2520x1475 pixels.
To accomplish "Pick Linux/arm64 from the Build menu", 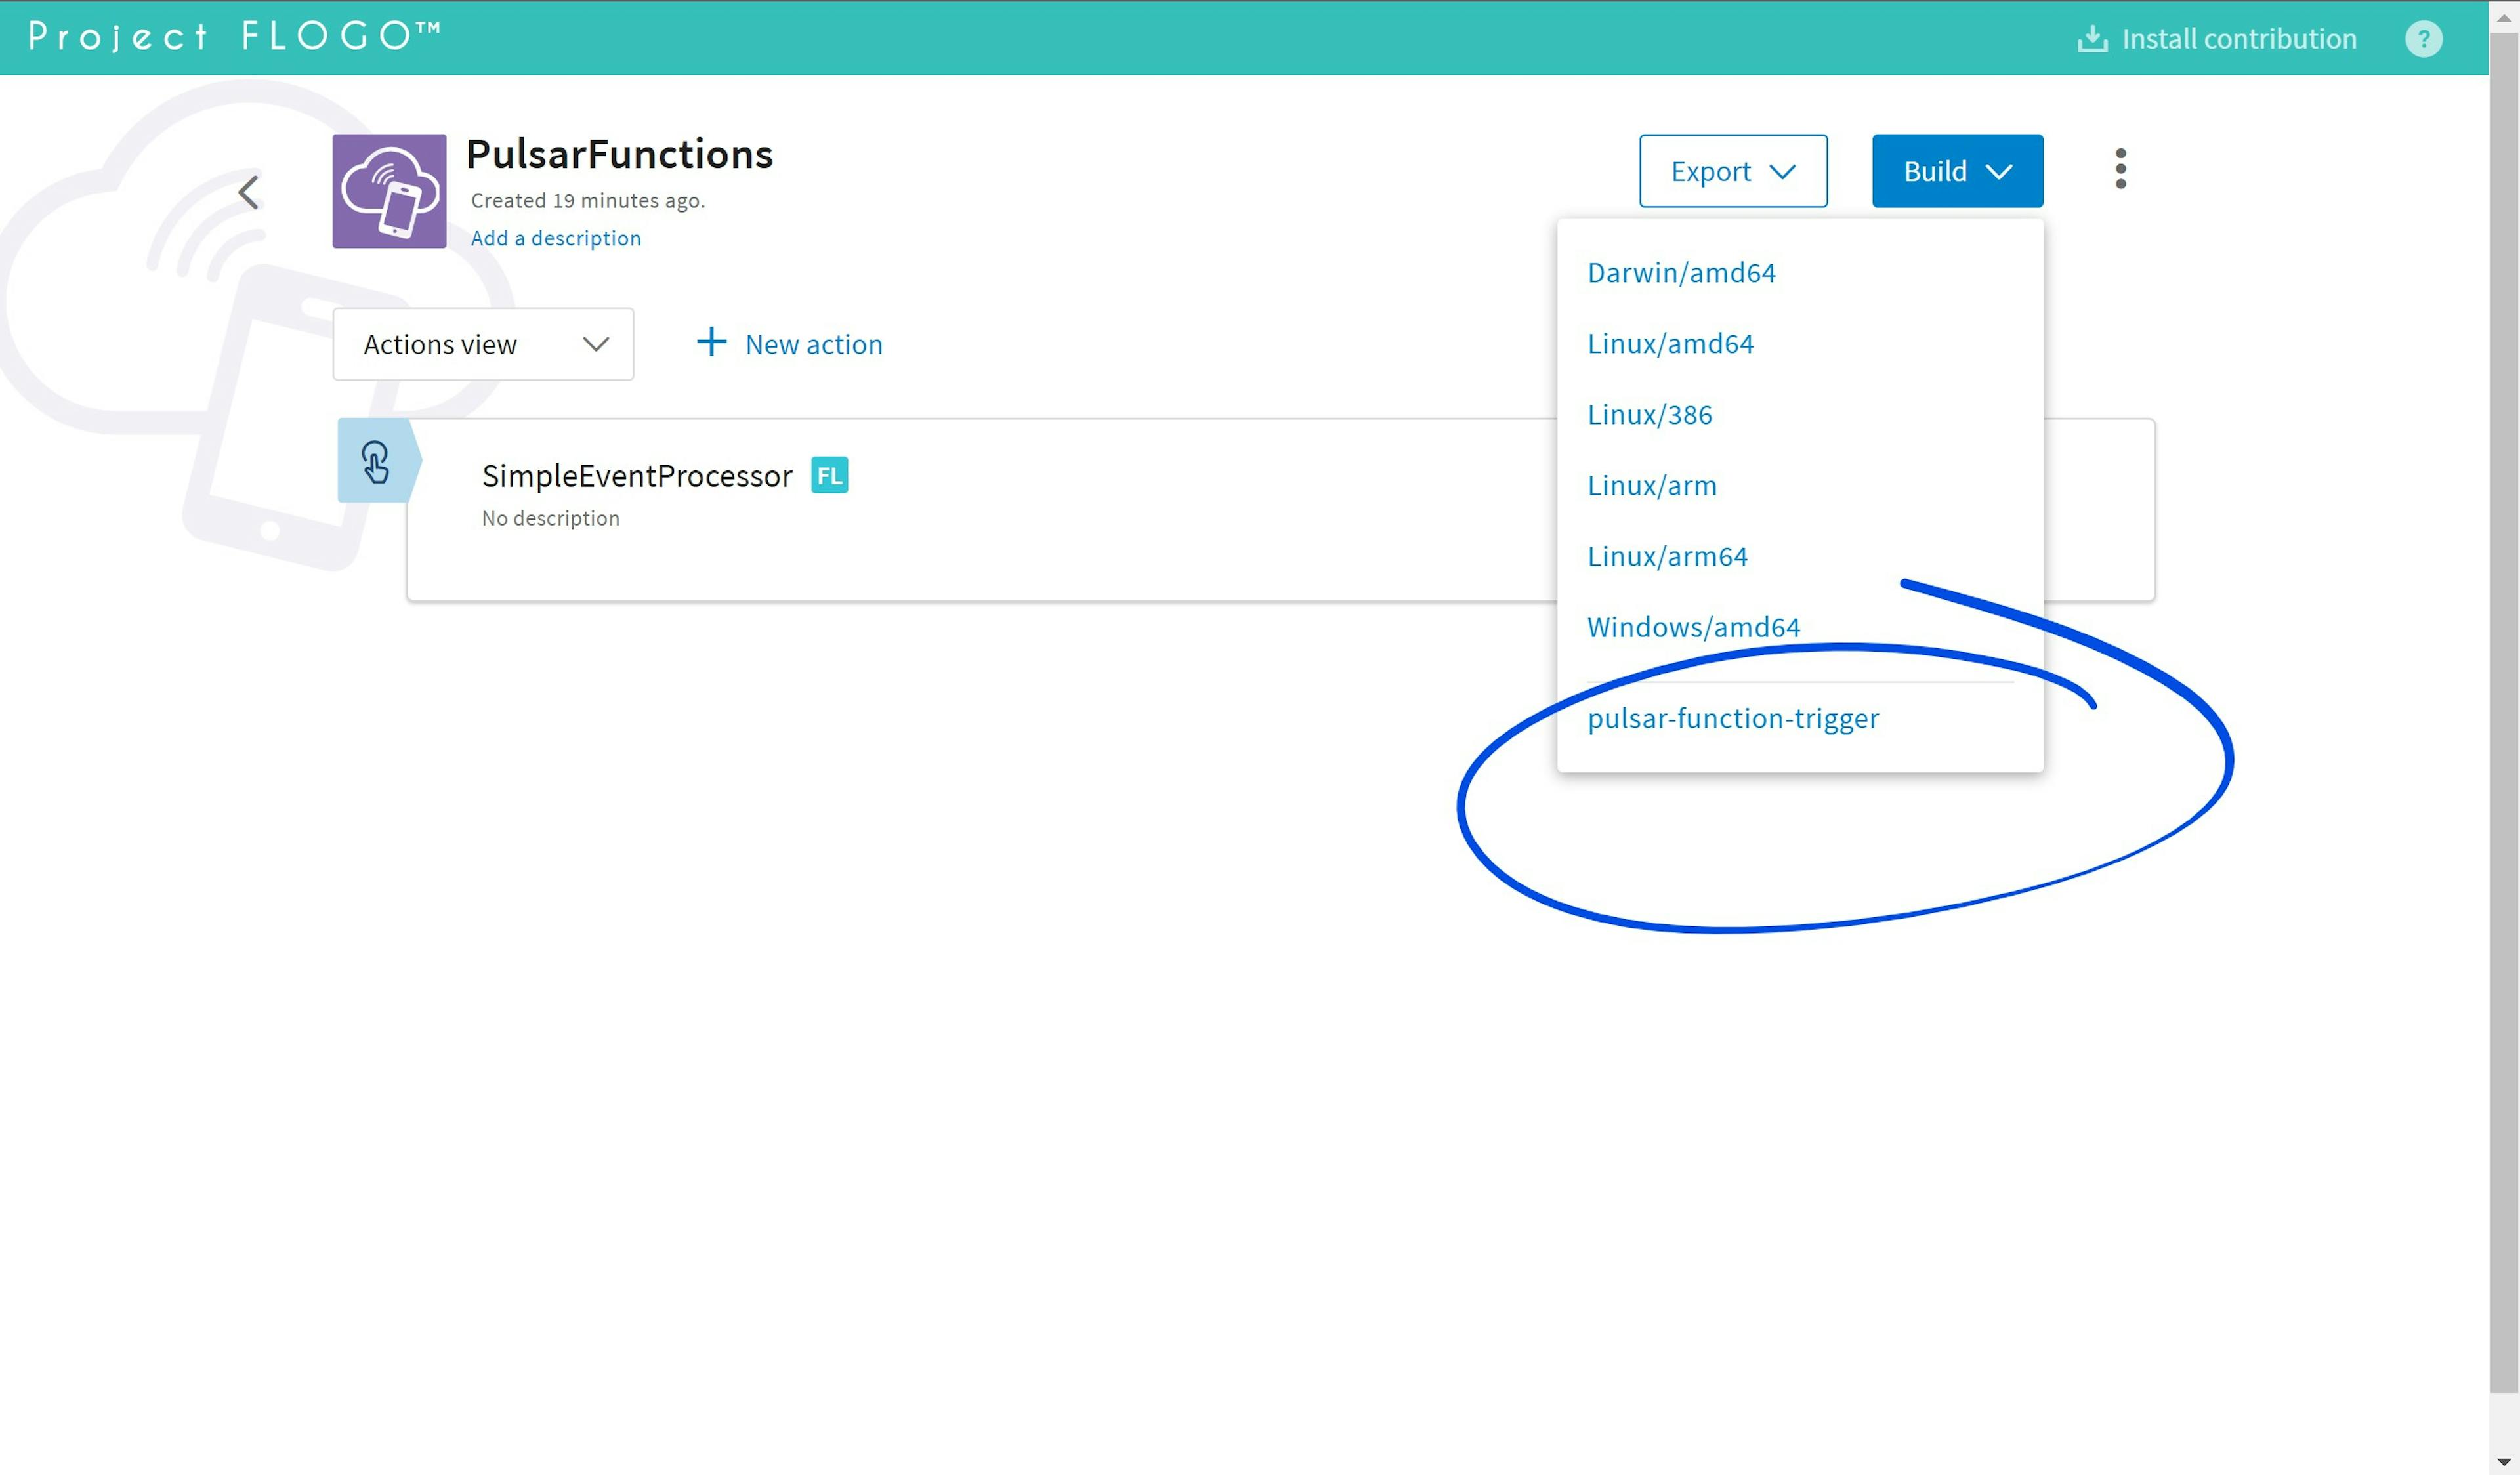I will pos(1667,557).
